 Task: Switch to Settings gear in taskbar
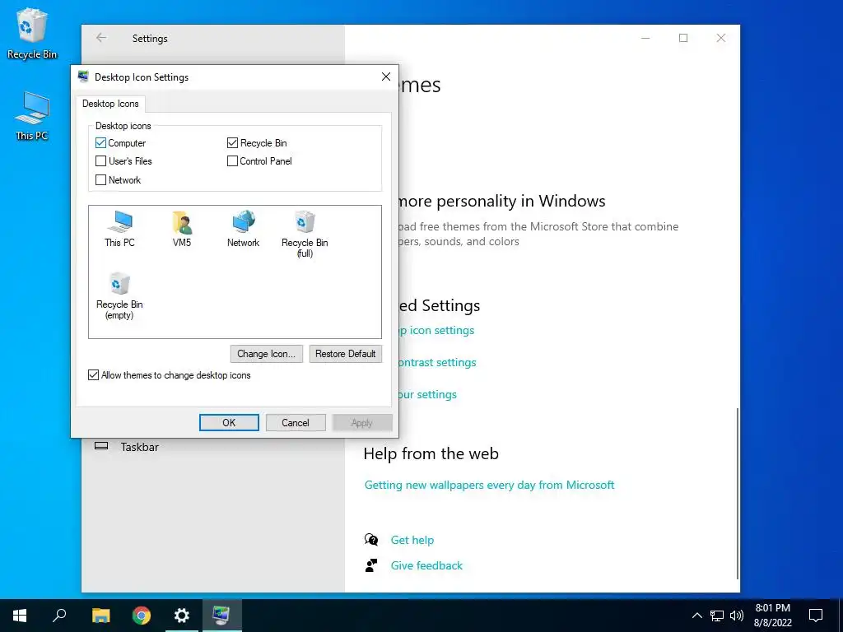182,616
